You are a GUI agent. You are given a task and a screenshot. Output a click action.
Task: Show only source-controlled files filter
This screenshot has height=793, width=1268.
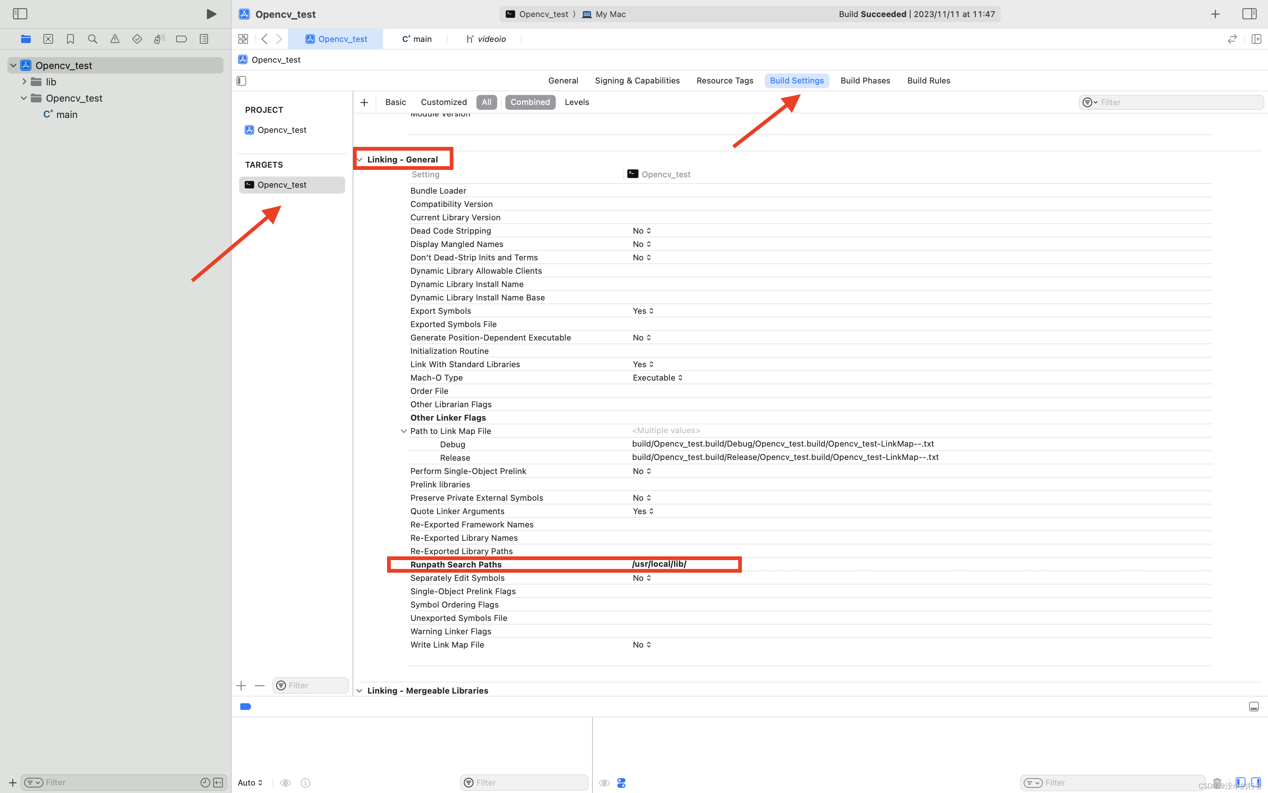tap(218, 783)
